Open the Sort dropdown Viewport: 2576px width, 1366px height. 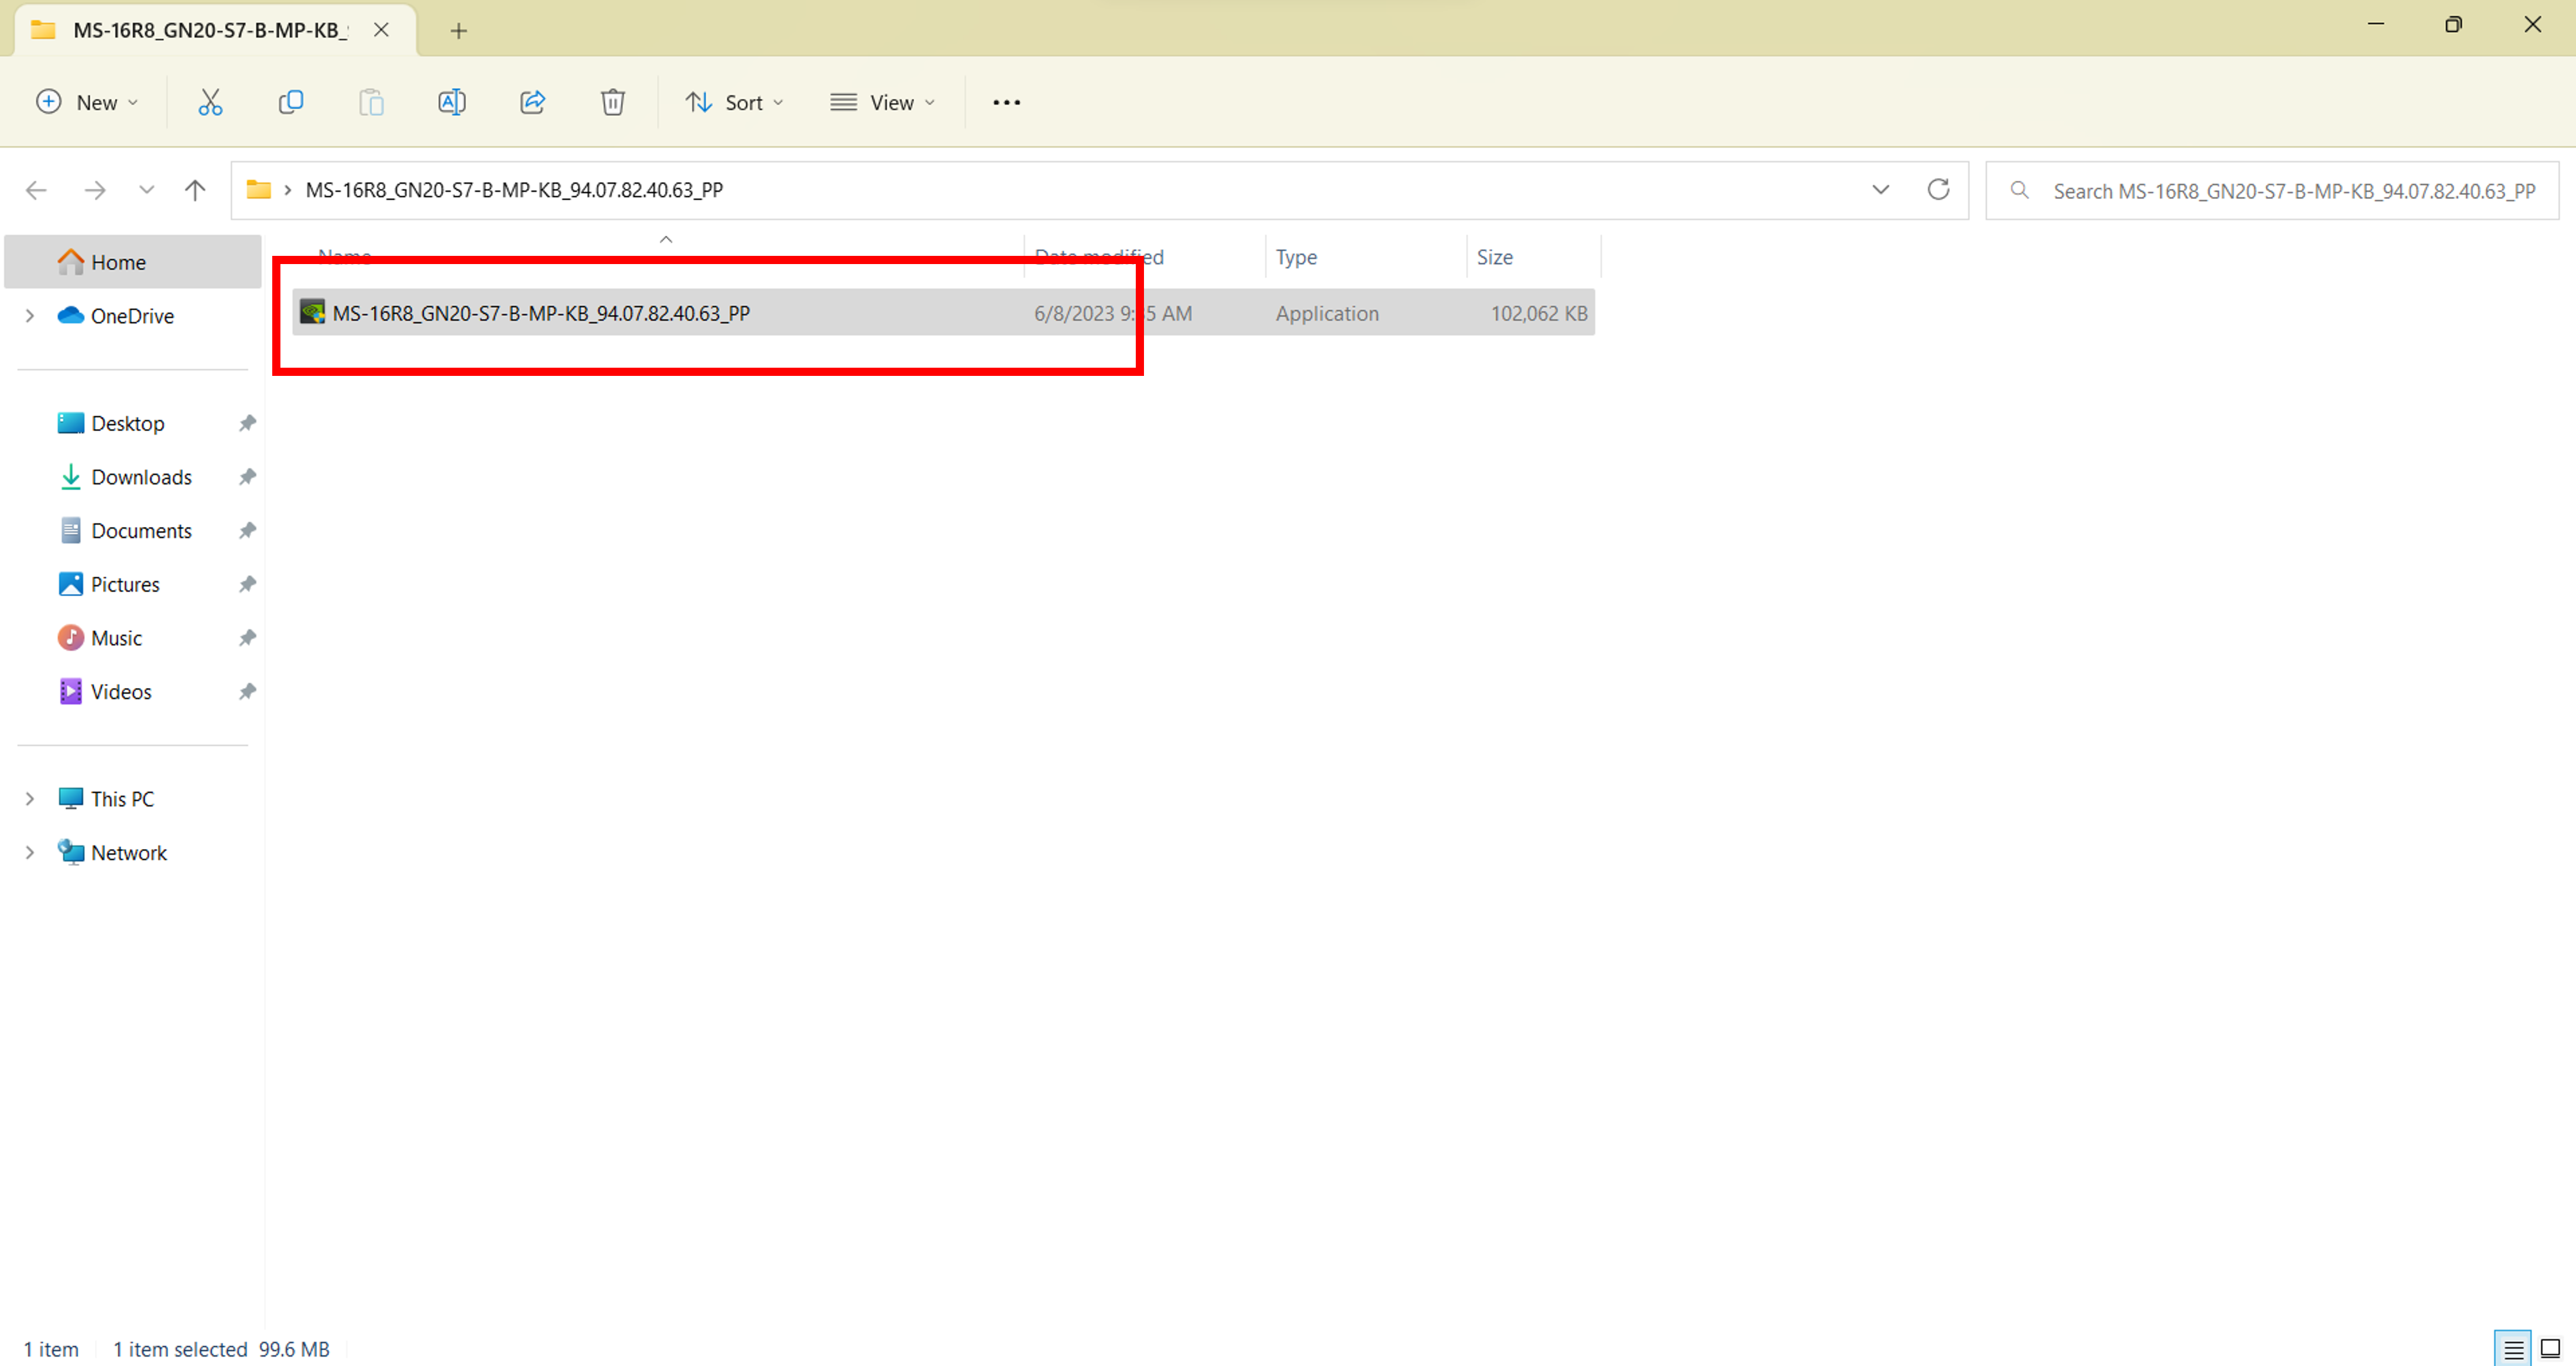pyautogui.click(x=734, y=102)
